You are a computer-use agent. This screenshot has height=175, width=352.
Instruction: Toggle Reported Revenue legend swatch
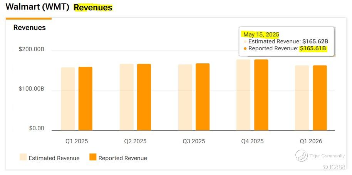click(x=93, y=157)
